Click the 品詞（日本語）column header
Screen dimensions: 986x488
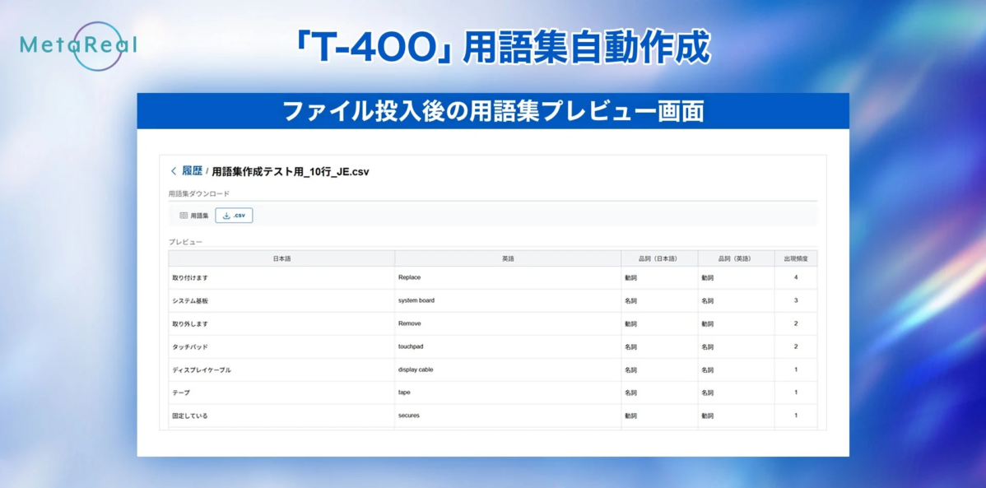pyautogui.click(x=659, y=258)
